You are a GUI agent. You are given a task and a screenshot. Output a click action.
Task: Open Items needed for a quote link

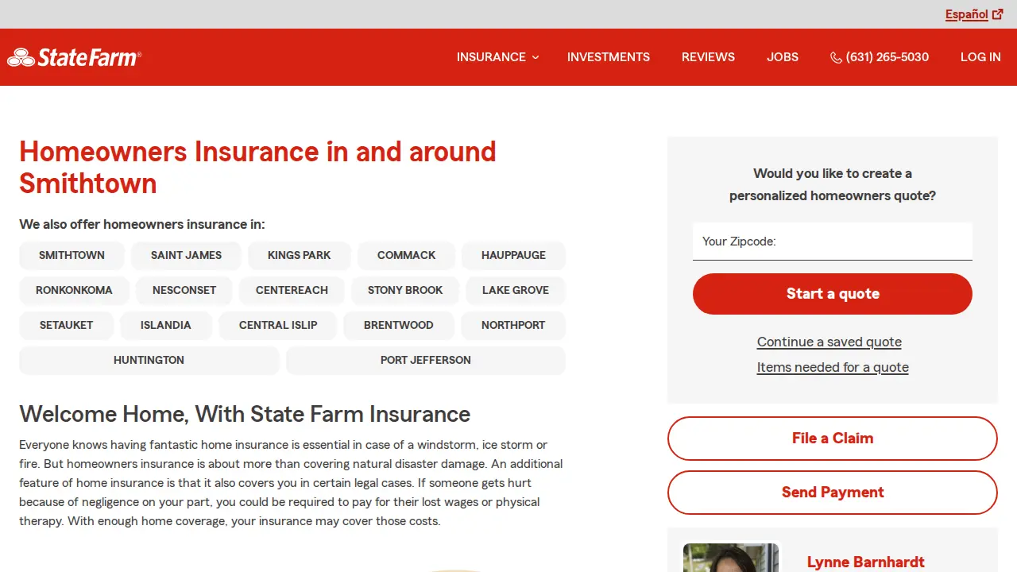833,367
